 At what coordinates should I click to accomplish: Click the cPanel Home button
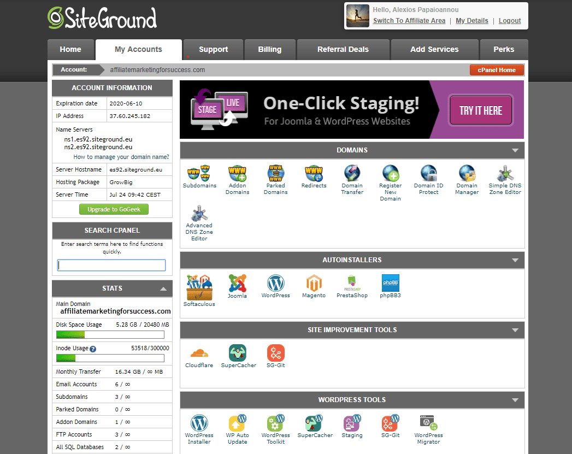(x=497, y=70)
